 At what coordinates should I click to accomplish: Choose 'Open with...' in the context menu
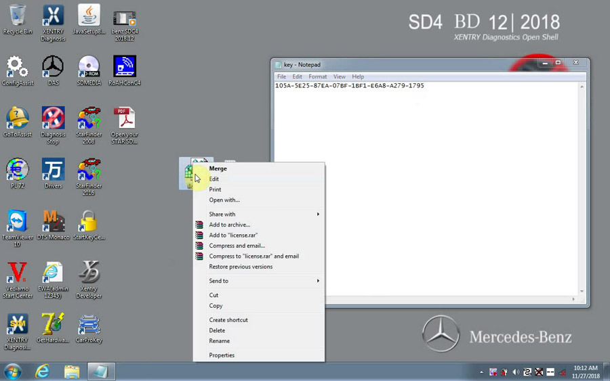click(x=259, y=200)
